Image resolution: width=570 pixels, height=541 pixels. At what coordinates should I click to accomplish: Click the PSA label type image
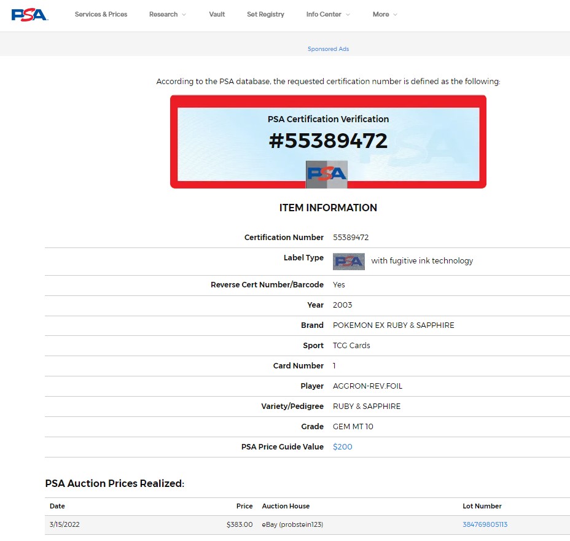[x=348, y=261]
